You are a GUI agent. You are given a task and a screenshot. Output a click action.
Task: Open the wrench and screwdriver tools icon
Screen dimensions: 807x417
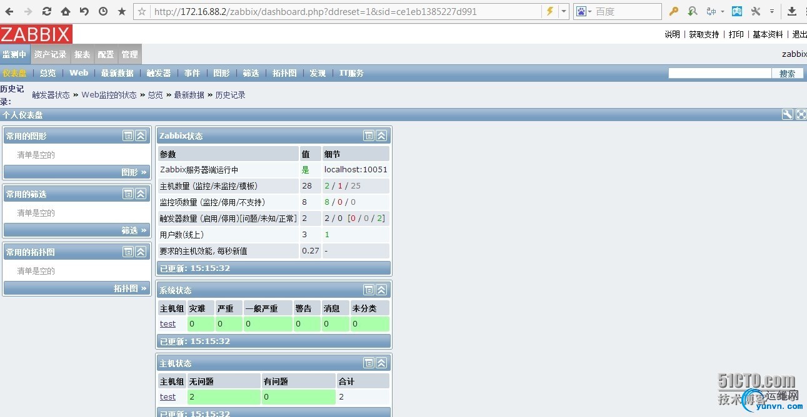(x=756, y=12)
